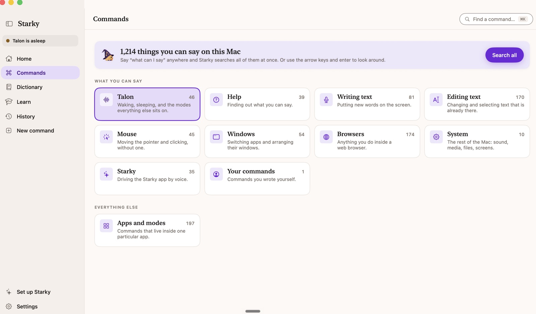
Task: Click the Learn graduation cap icon
Action: 9,102
